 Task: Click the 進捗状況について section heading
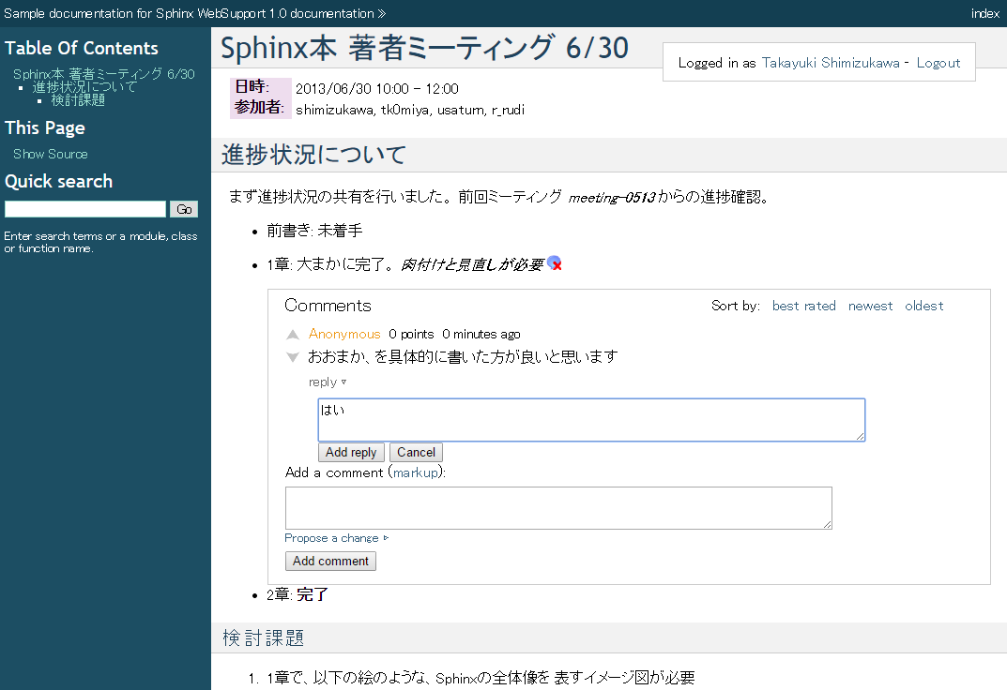pyautogui.click(x=314, y=155)
